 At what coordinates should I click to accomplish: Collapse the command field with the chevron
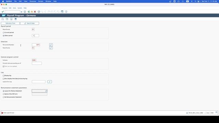[x=22, y=12]
